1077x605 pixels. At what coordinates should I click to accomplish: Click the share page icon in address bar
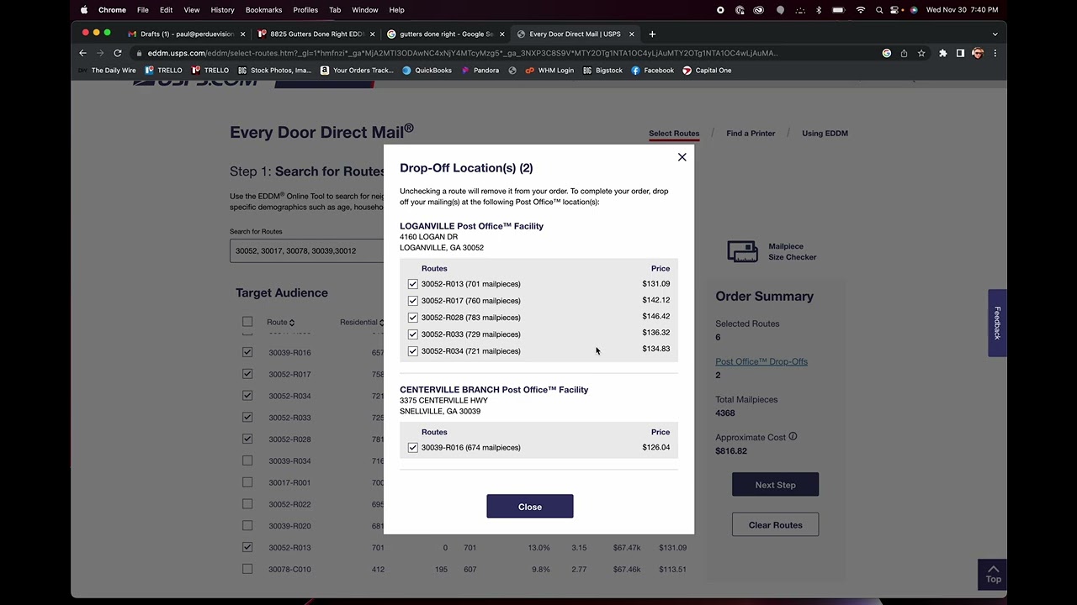(904, 53)
